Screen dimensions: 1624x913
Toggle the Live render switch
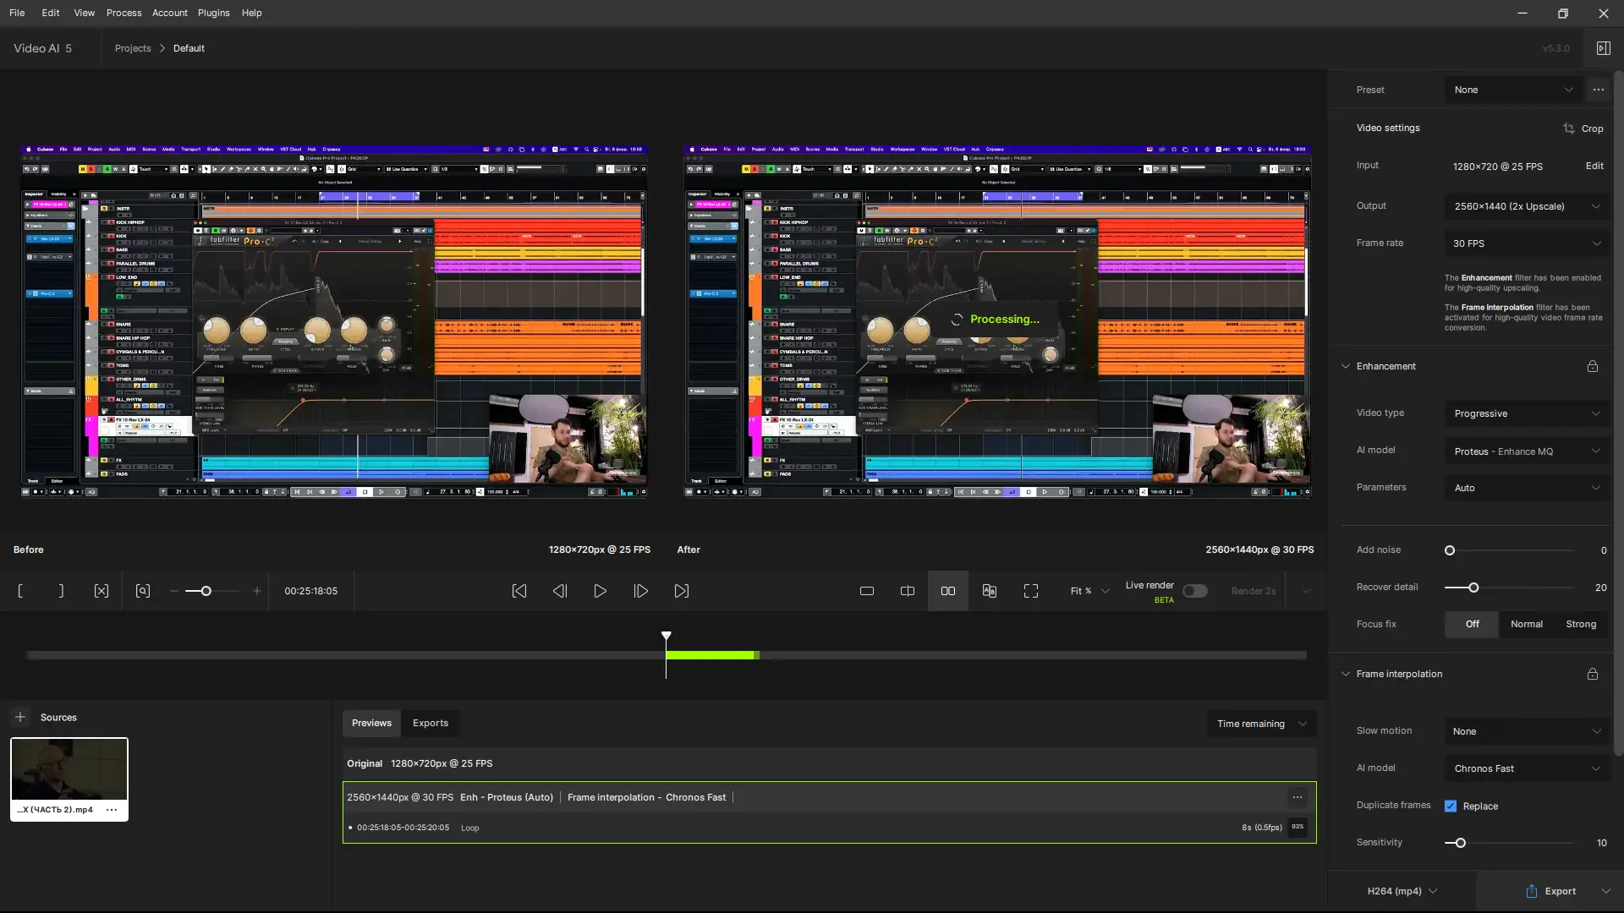[x=1194, y=591]
